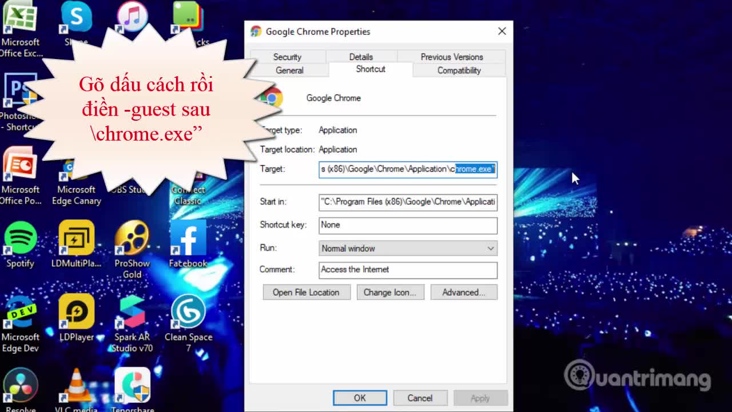Open DaVinci Resolve desktop icon

pos(21,390)
